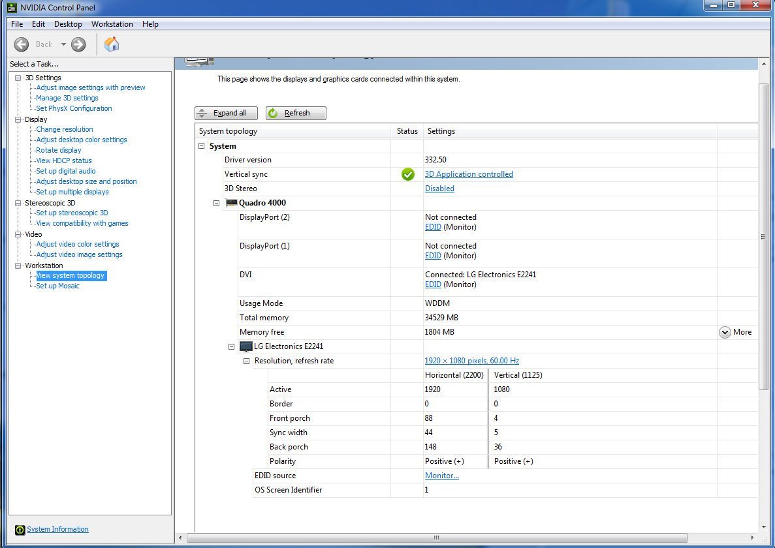The height and width of the screenshot is (548, 775).
Task: Click the Disabled 3D Stereo link
Action: point(439,189)
